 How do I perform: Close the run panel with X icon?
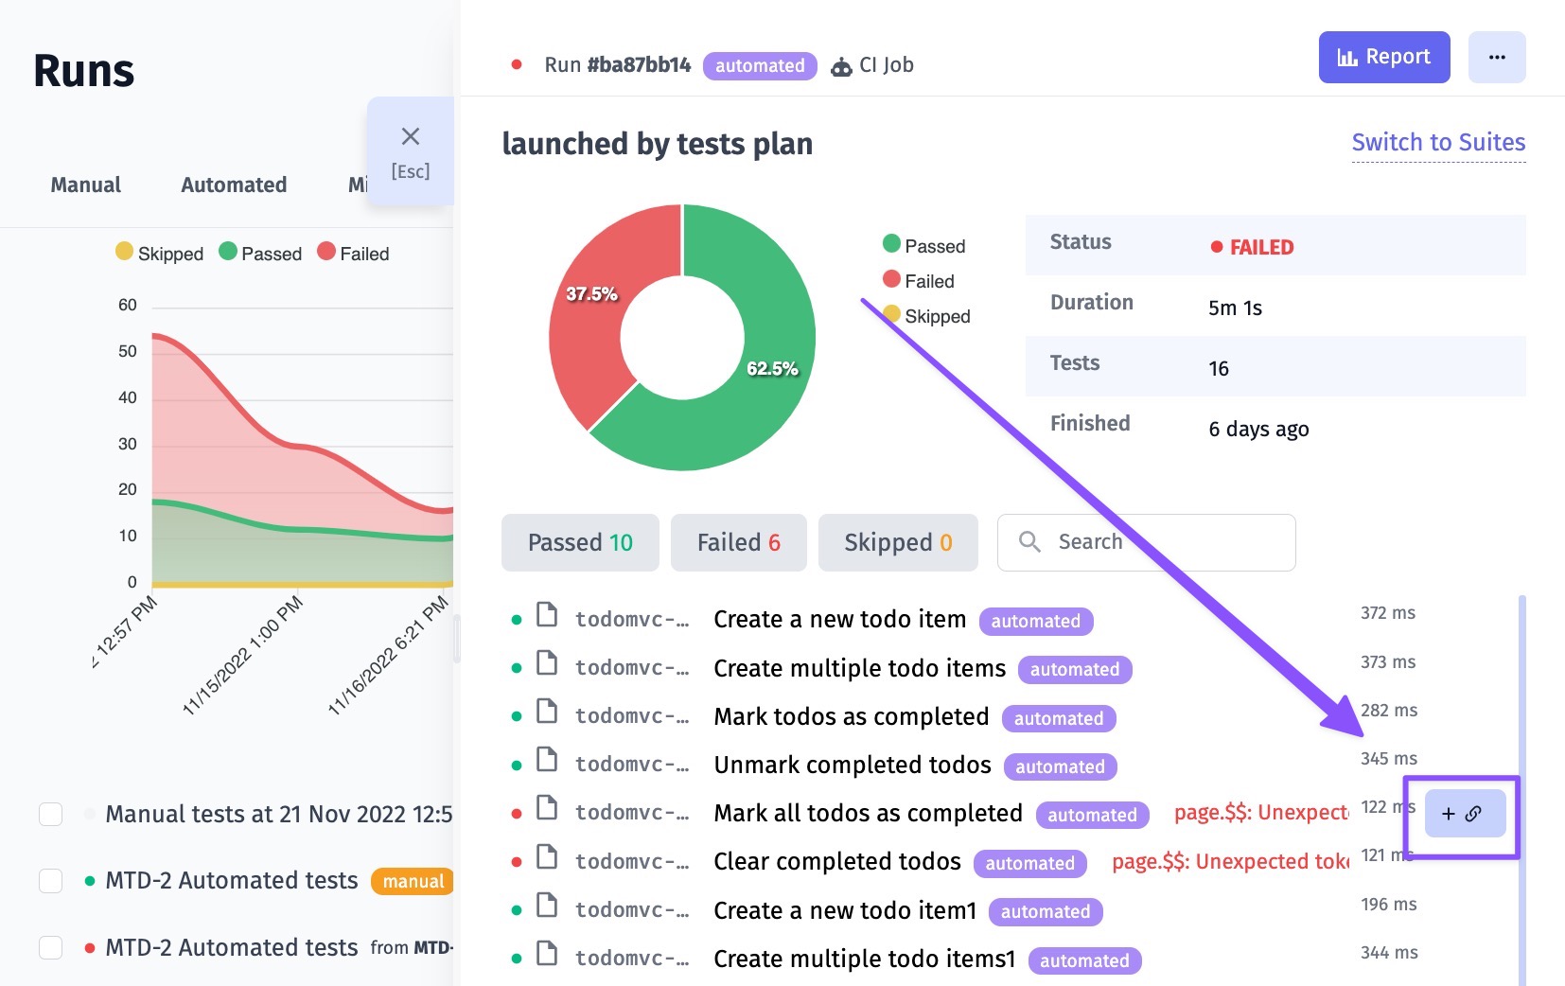click(411, 137)
